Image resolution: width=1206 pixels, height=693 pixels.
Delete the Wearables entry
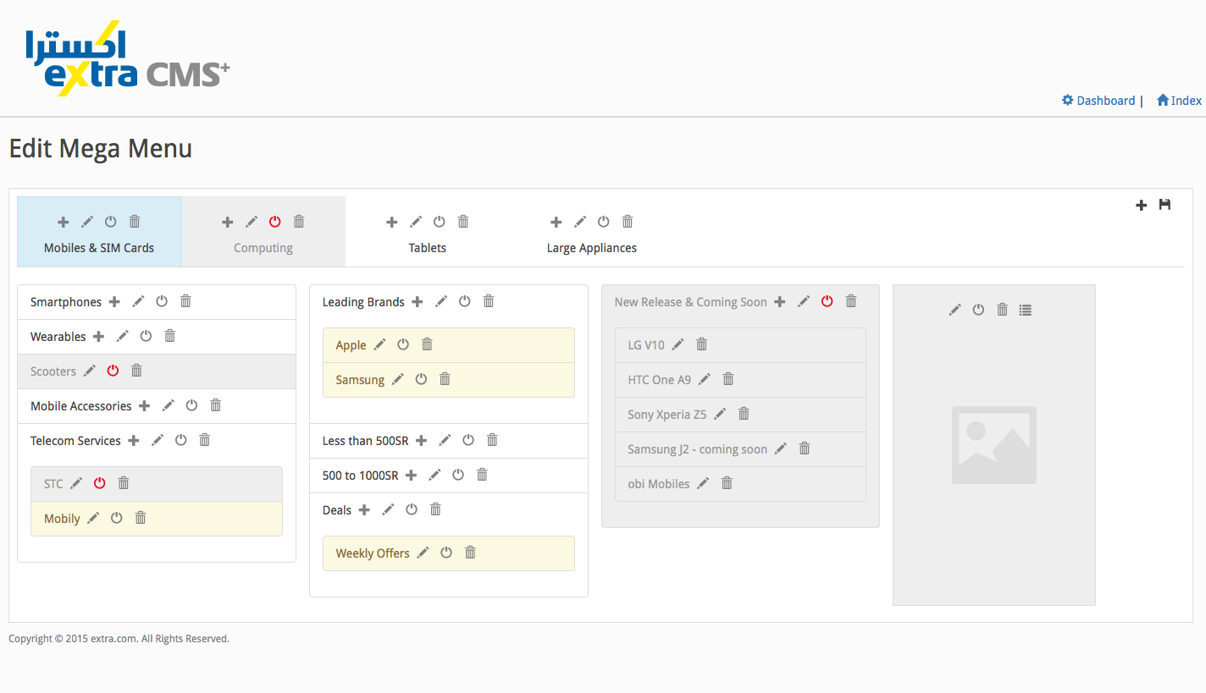tap(170, 336)
